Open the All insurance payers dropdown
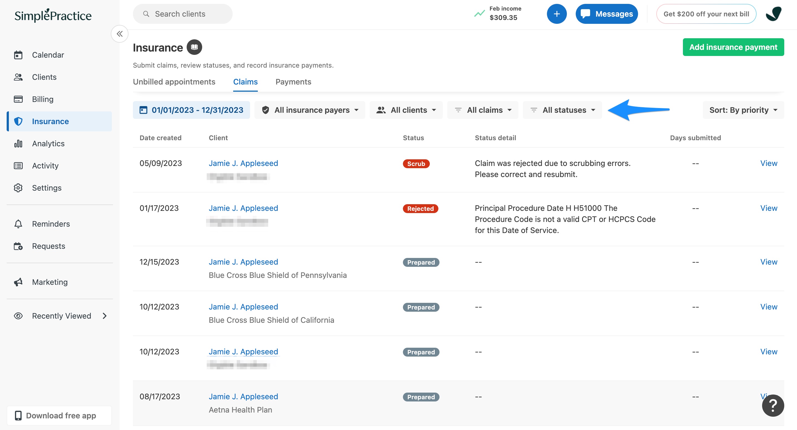 [310, 110]
